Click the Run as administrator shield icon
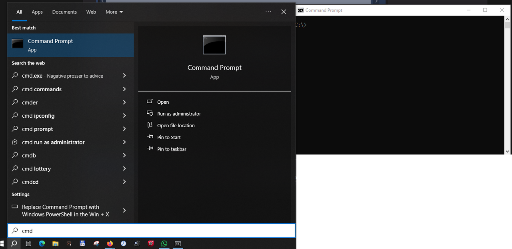 point(150,113)
